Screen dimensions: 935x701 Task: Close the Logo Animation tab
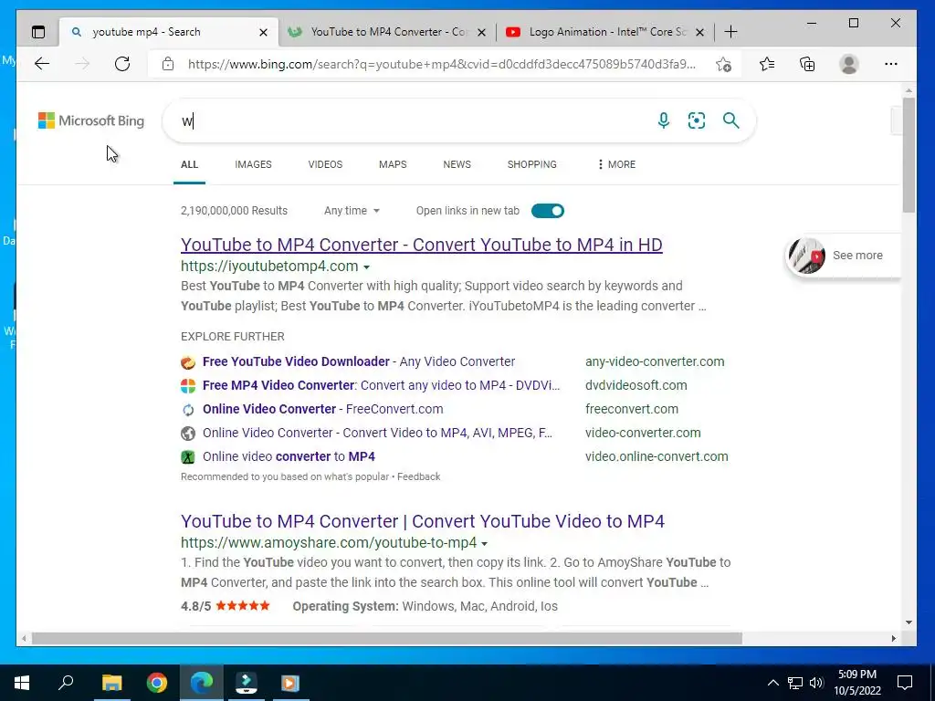coord(700,32)
